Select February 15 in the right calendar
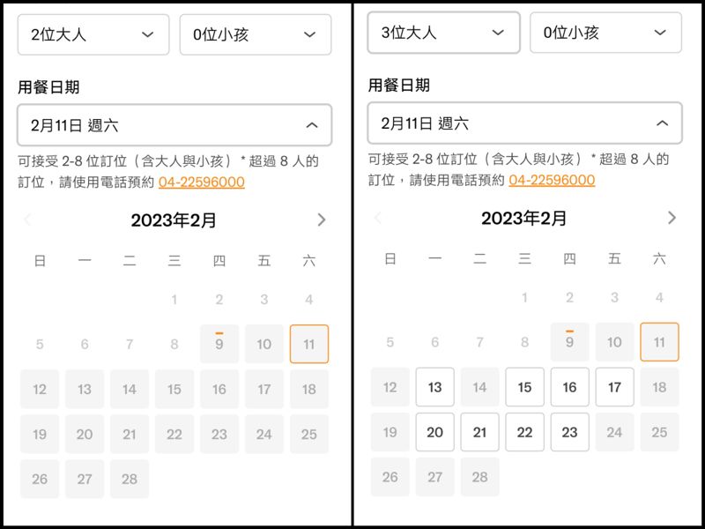 click(x=524, y=387)
